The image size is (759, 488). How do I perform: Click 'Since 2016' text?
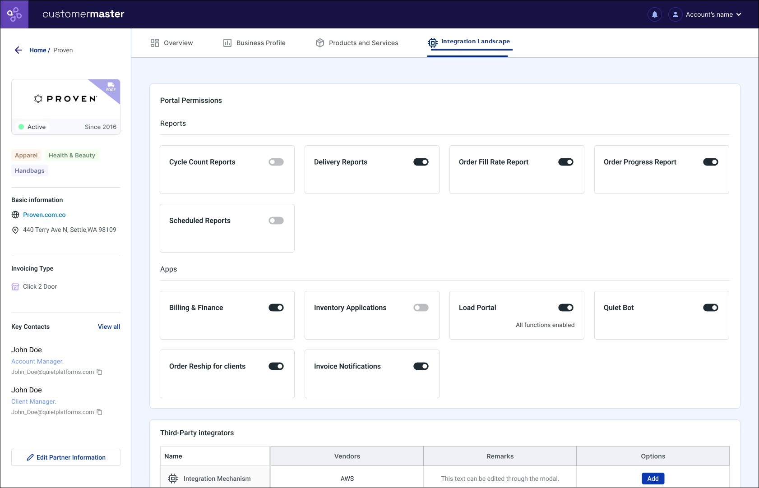tap(101, 127)
